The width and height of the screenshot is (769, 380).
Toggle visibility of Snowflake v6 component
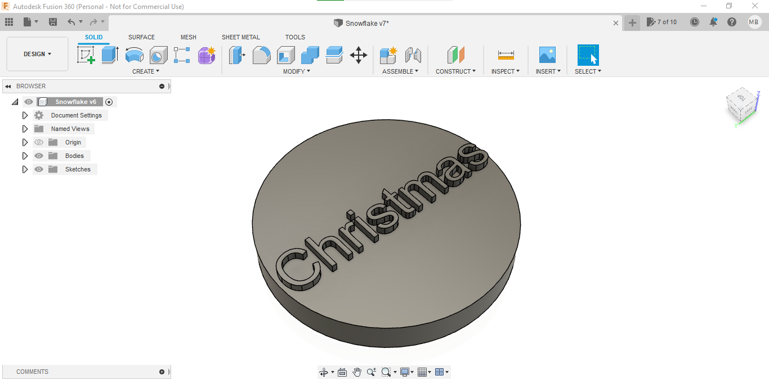click(29, 102)
